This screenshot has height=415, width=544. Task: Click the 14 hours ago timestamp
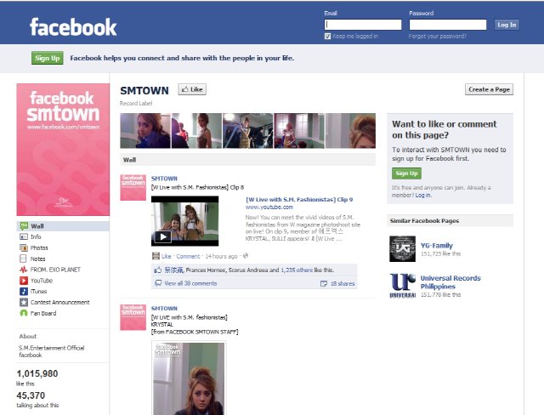pos(221,257)
